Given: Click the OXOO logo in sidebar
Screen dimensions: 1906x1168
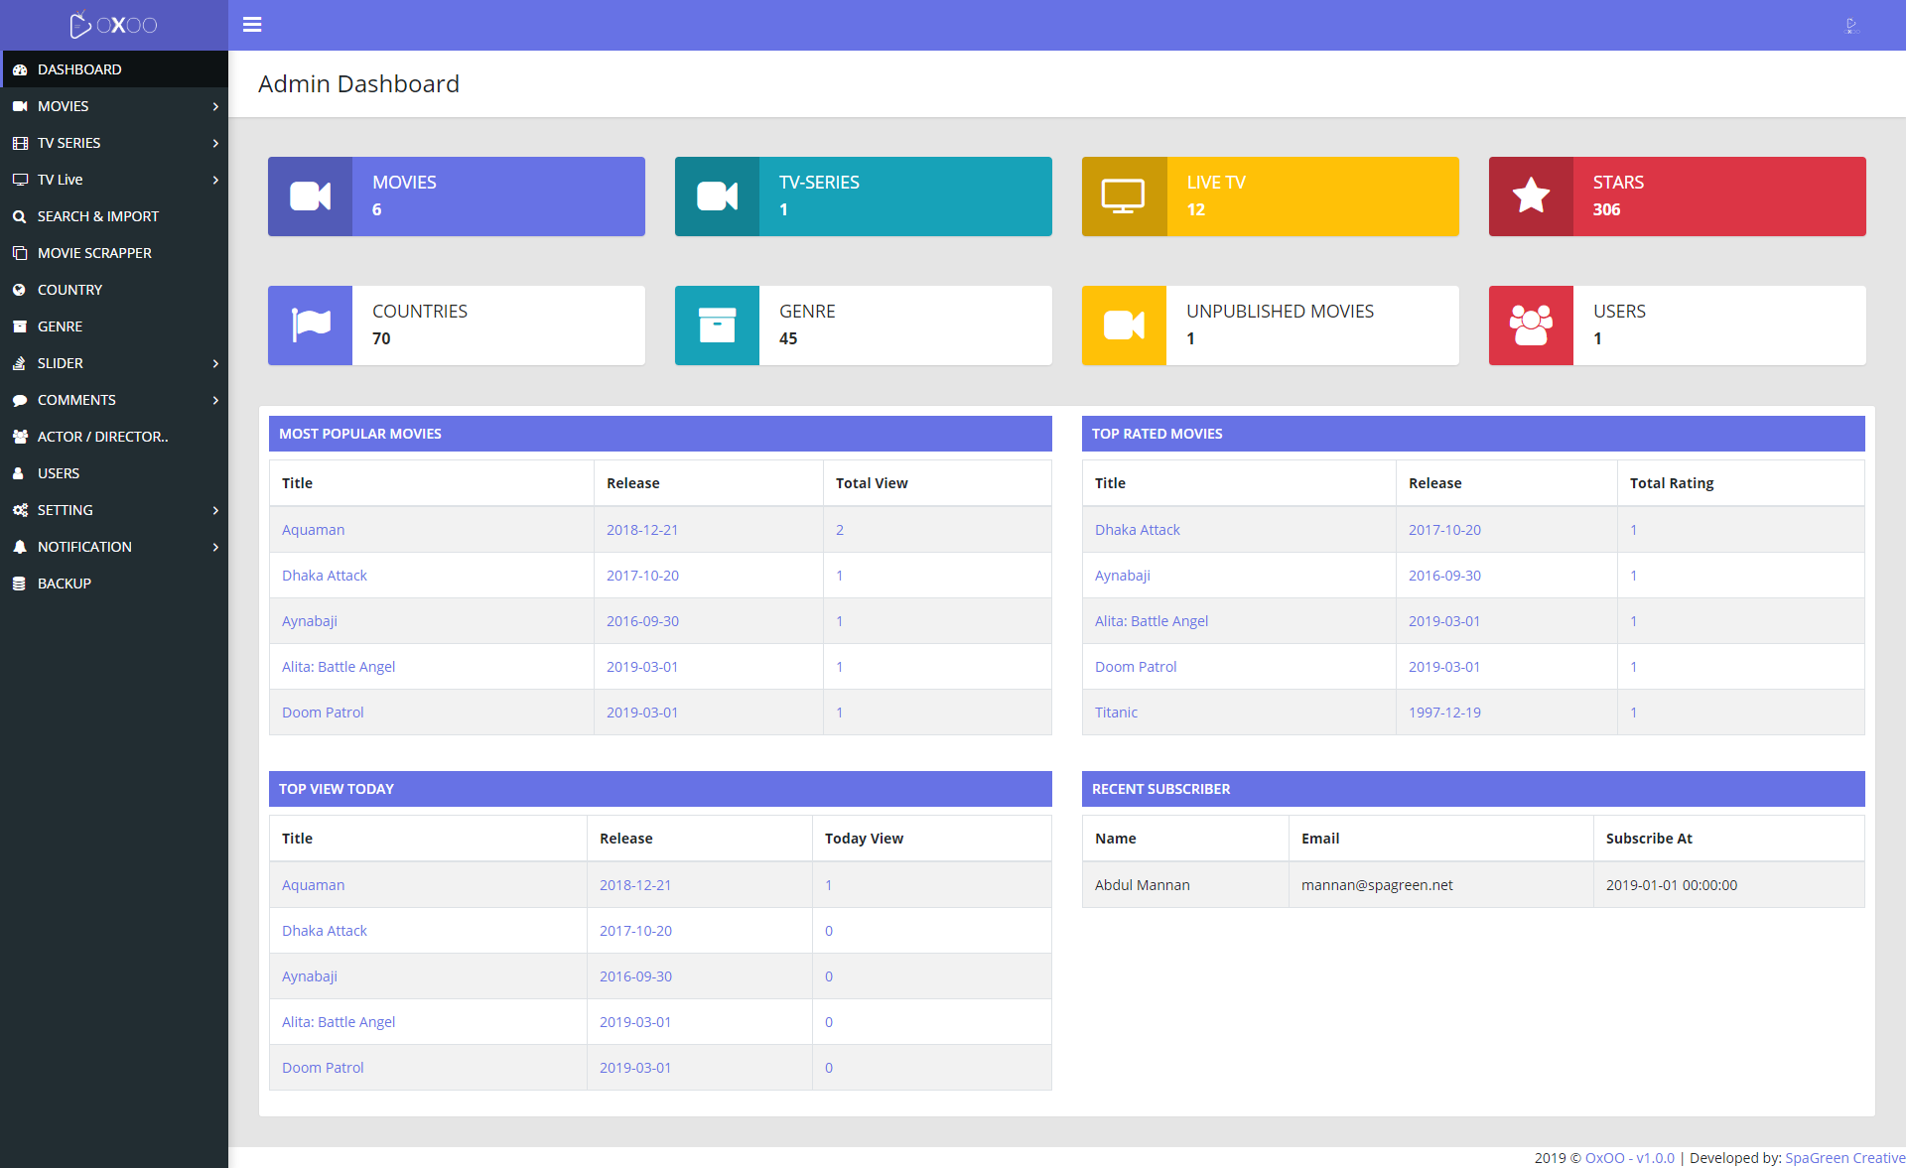Looking at the screenshot, I should [x=112, y=24].
